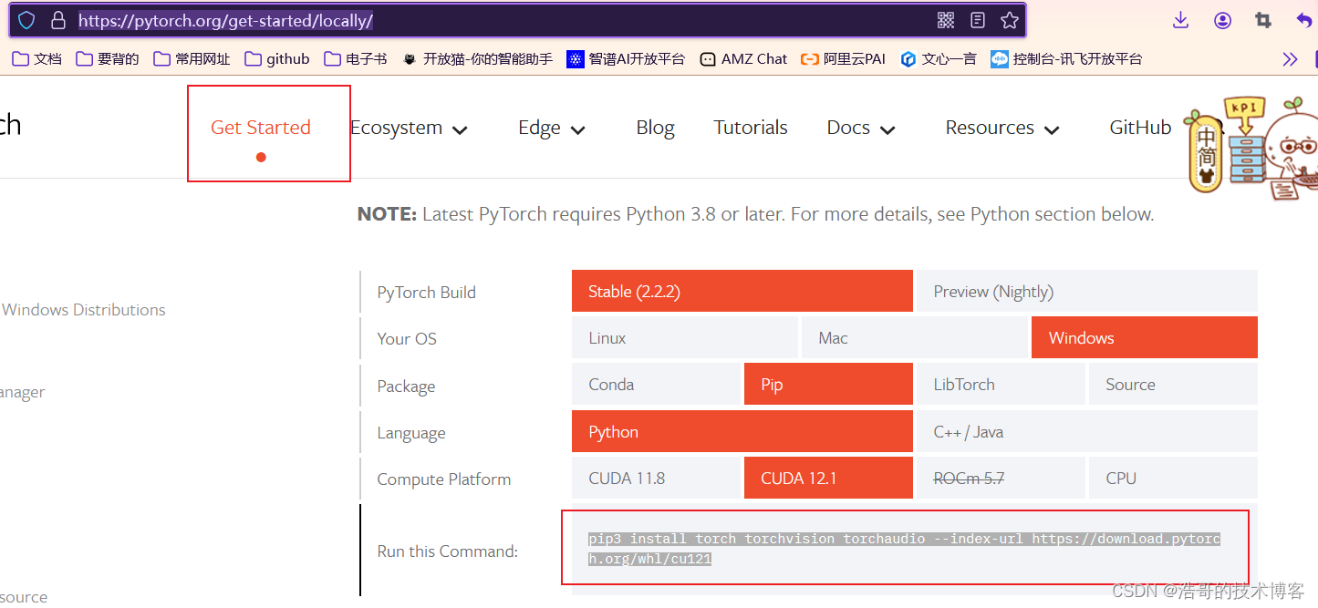Show more bookmarks with double chevron
The width and height of the screenshot is (1318, 608).
point(1290,59)
